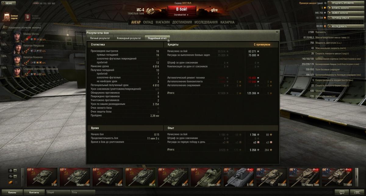
Task: Open the service channel list icon
Action: tap(357, 192)
